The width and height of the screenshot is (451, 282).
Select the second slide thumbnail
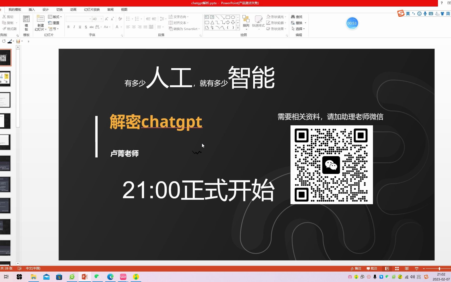pos(5,79)
